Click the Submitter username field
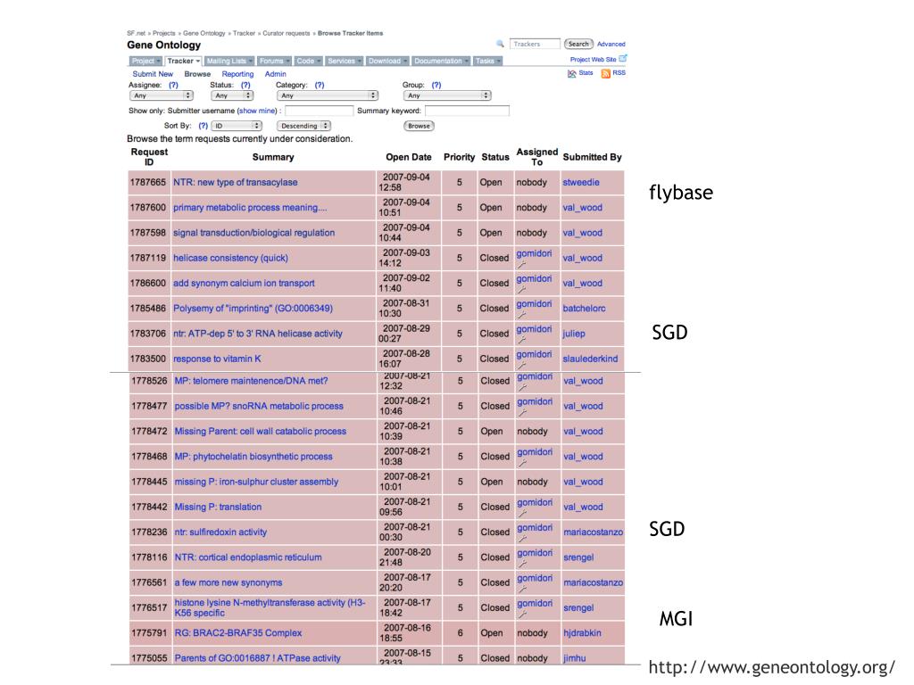Viewport: 914px width, 685px height. (319, 111)
